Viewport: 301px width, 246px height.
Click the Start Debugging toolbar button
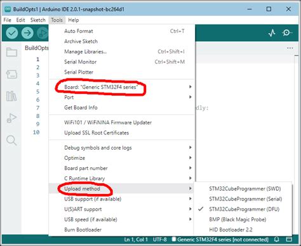click(x=43, y=33)
